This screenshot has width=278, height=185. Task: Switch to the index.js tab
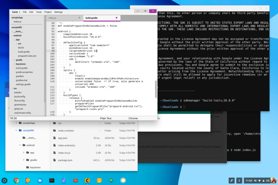point(53,18)
